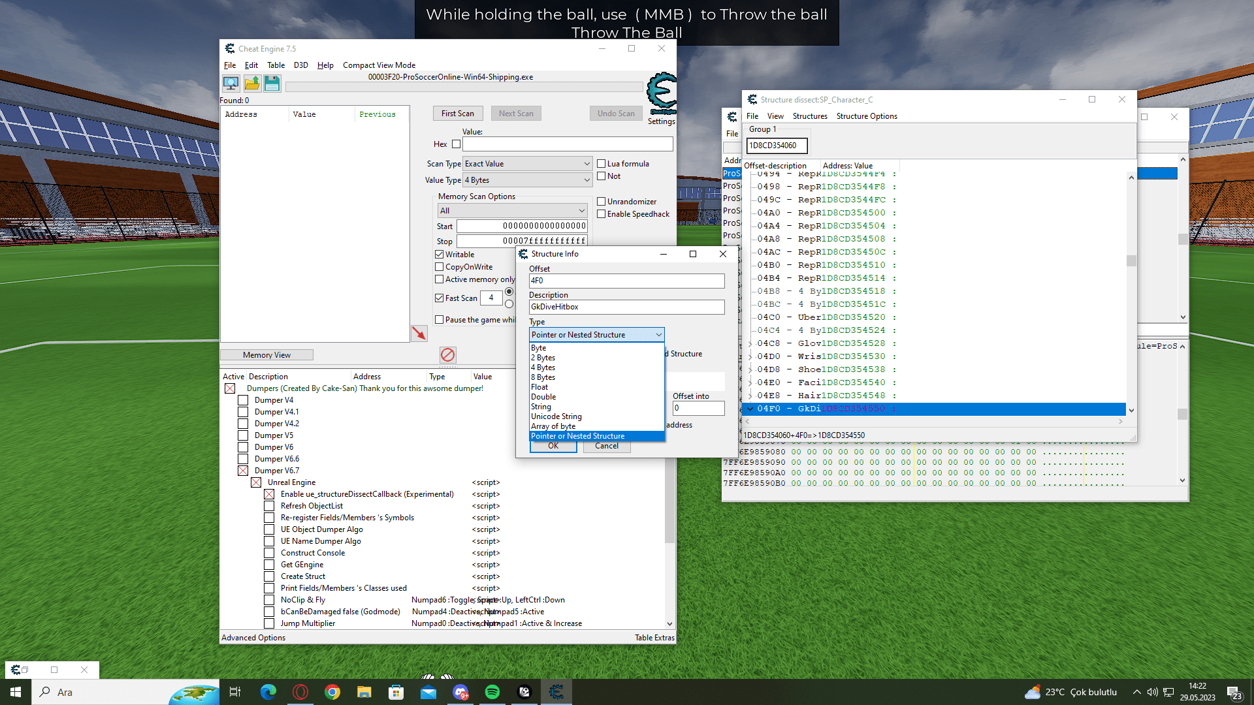This screenshot has width=1254, height=705.
Task: Open Structure Options menu
Action: pos(867,116)
